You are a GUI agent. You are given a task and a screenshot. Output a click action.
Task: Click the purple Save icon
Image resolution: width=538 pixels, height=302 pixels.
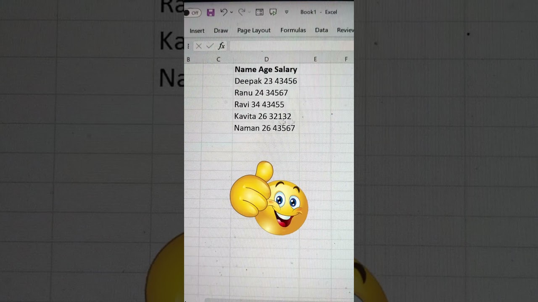211,13
